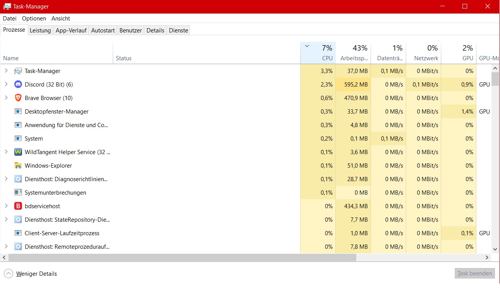Expand the Brave Browser process group
Image resolution: width=500 pixels, height=292 pixels.
tap(6, 98)
